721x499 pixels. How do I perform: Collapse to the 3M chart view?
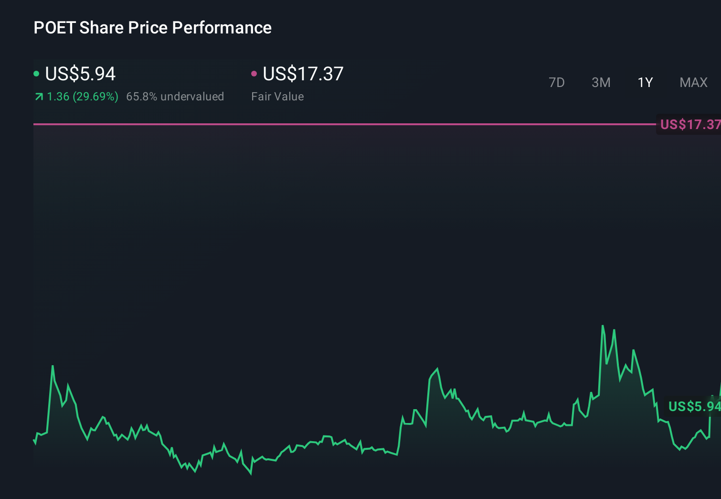[601, 82]
